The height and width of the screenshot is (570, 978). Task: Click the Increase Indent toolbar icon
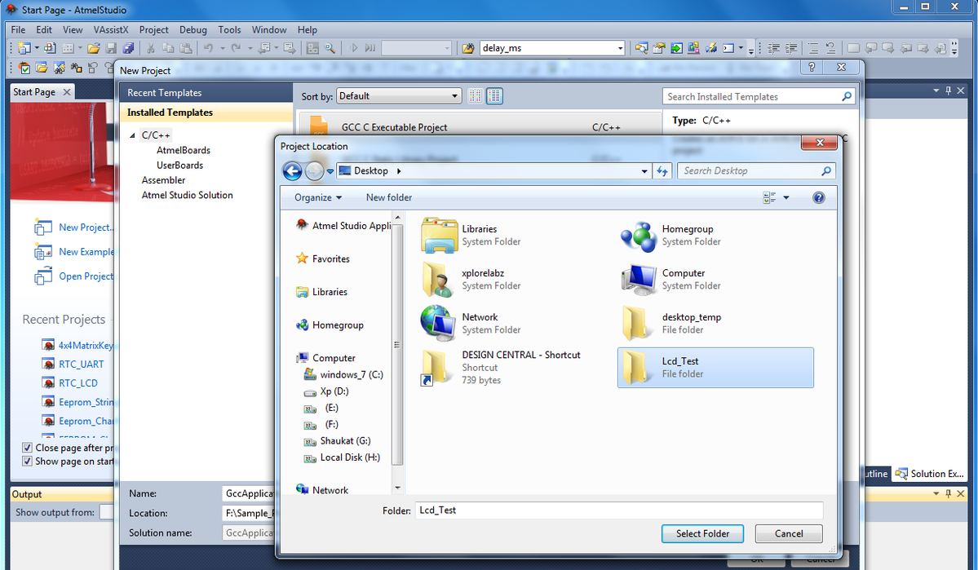(x=791, y=48)
